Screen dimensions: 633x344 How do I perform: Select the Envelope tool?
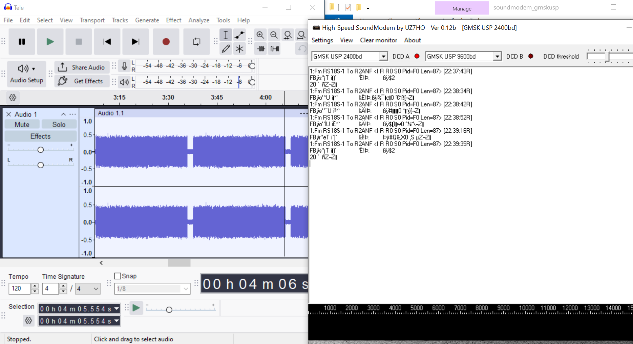239,35
